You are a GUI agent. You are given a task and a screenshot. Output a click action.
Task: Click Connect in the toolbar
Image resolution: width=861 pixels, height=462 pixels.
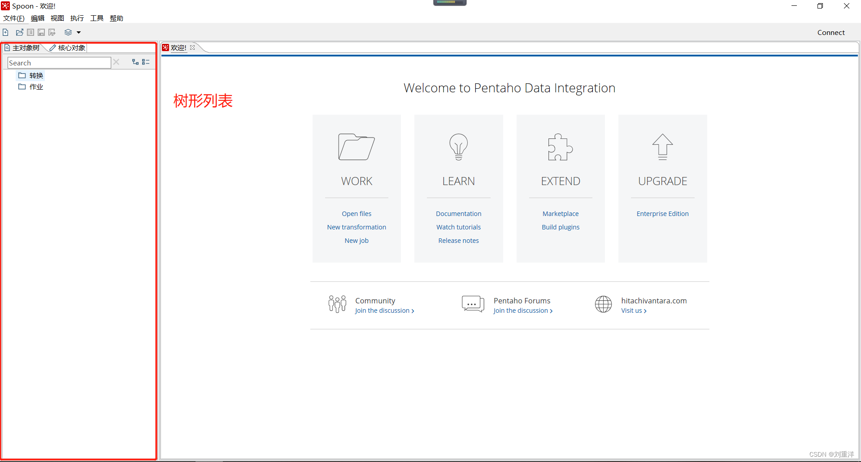pyautogui.click(x=831, y=32)
